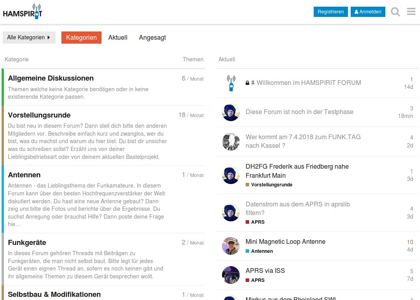The width and height of the screenshot is (420, 300).
Task: Select the Kategorien tab
Action: point(81,37)
